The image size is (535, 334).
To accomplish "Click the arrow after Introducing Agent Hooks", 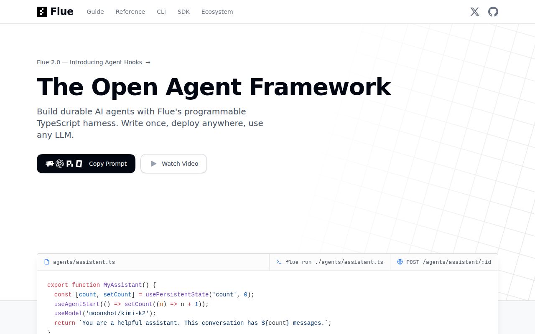I will pyautogui.click(x=148, y=62).
